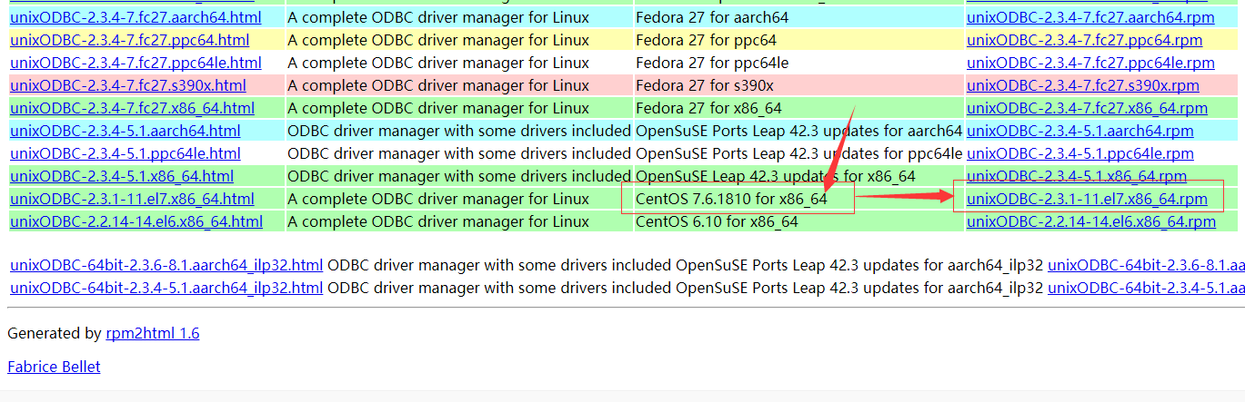Select description in the OpenSuSE 5.1.ppc64le row
The height and width of the screenshot is (402, 1245).
[459, 153]
